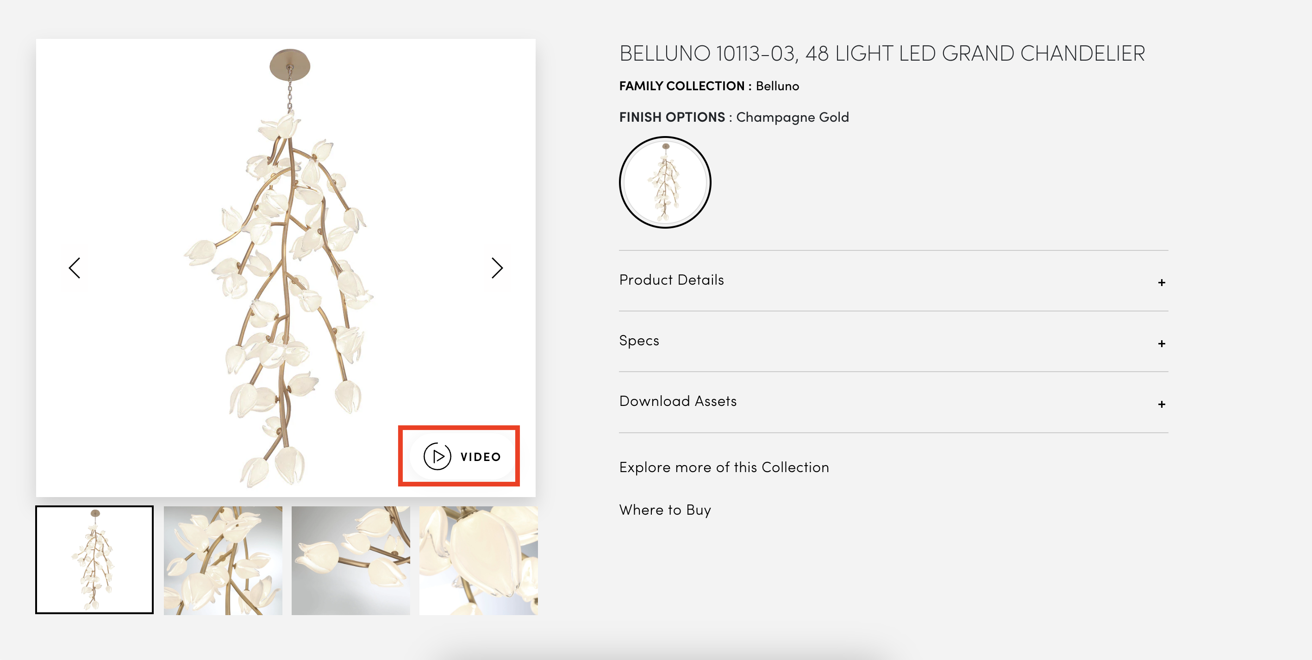Pick the fourth thumbnail of large bloom

point(478,560)
